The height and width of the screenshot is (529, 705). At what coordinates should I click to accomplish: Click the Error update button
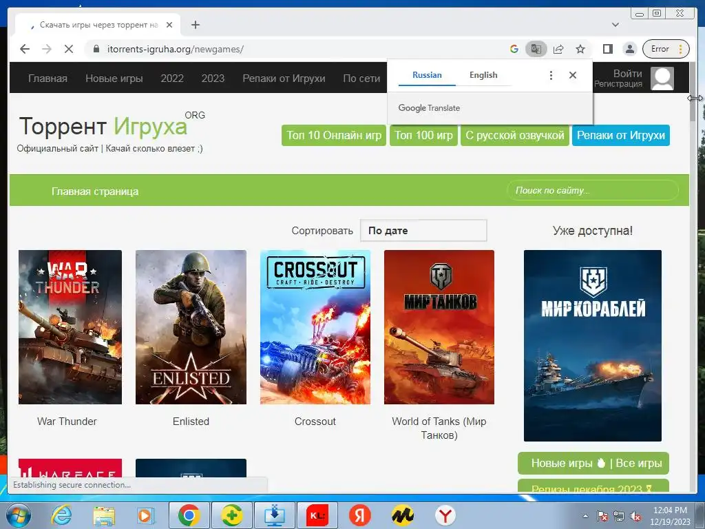tap(666, 49)
